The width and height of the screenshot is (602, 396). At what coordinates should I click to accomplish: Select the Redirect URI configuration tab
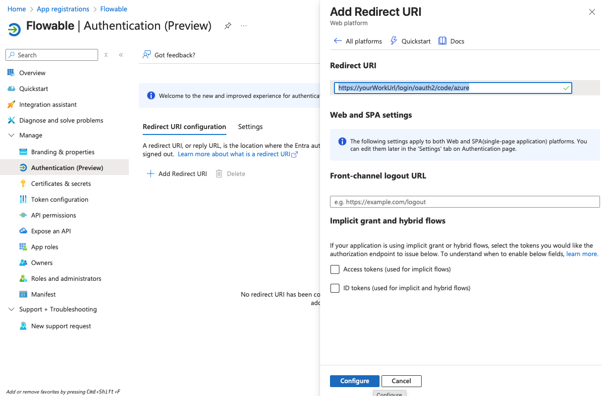pos(184,127)
